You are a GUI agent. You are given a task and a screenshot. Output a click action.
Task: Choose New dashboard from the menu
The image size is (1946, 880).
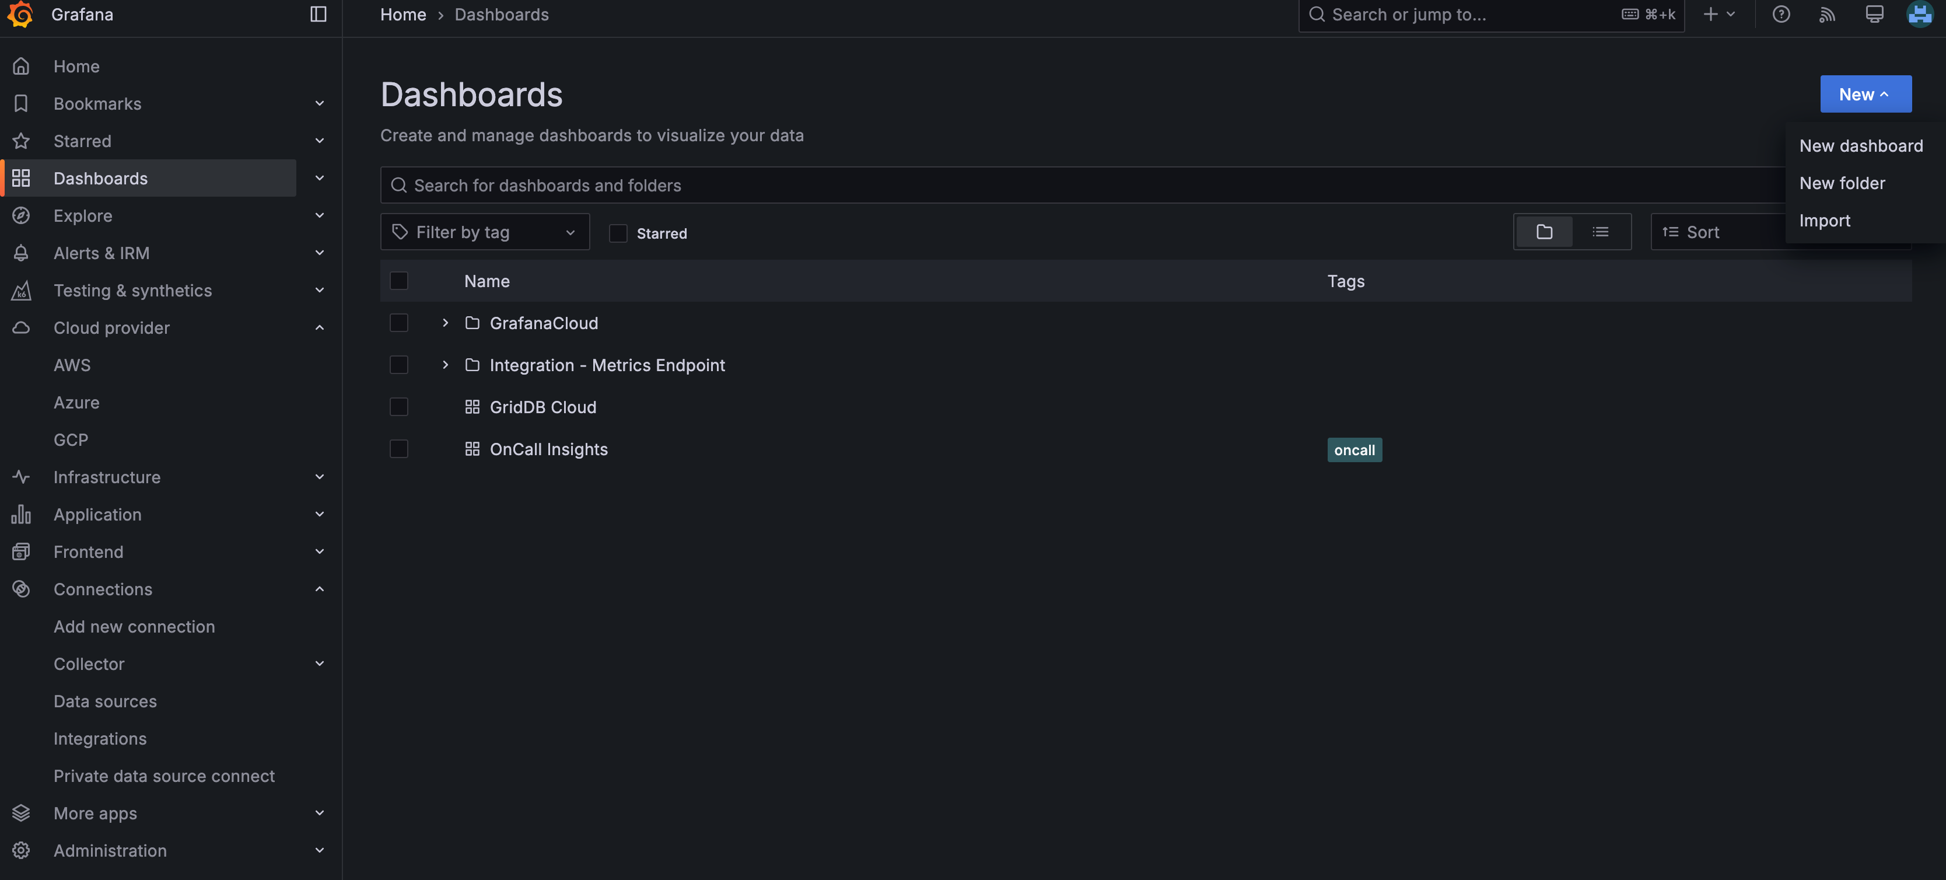tap(1861, 146)
